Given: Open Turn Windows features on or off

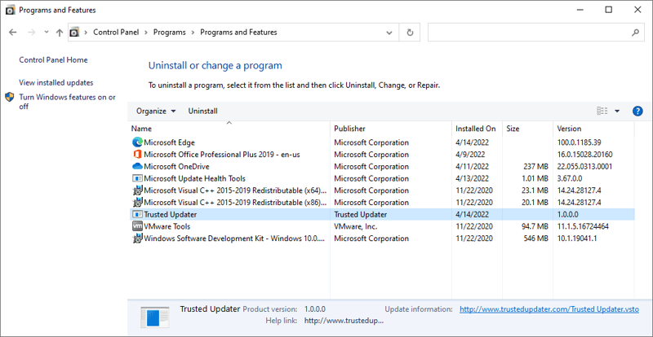Looking at the screenshot, I should coord(68,102).
